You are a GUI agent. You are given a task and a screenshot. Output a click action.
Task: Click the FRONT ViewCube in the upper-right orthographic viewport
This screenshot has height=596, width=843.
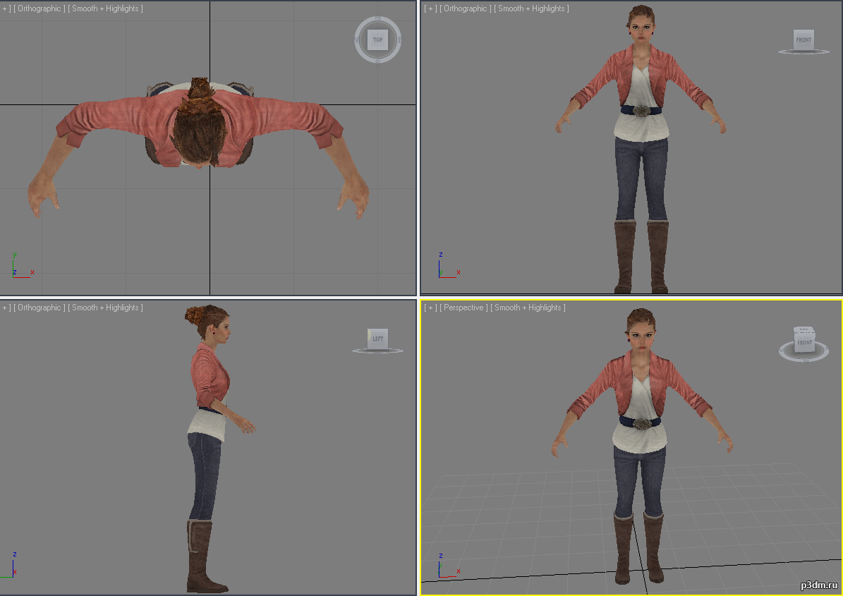(803, 39)
